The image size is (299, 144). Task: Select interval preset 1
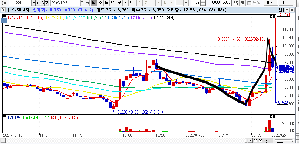(140, 3)
